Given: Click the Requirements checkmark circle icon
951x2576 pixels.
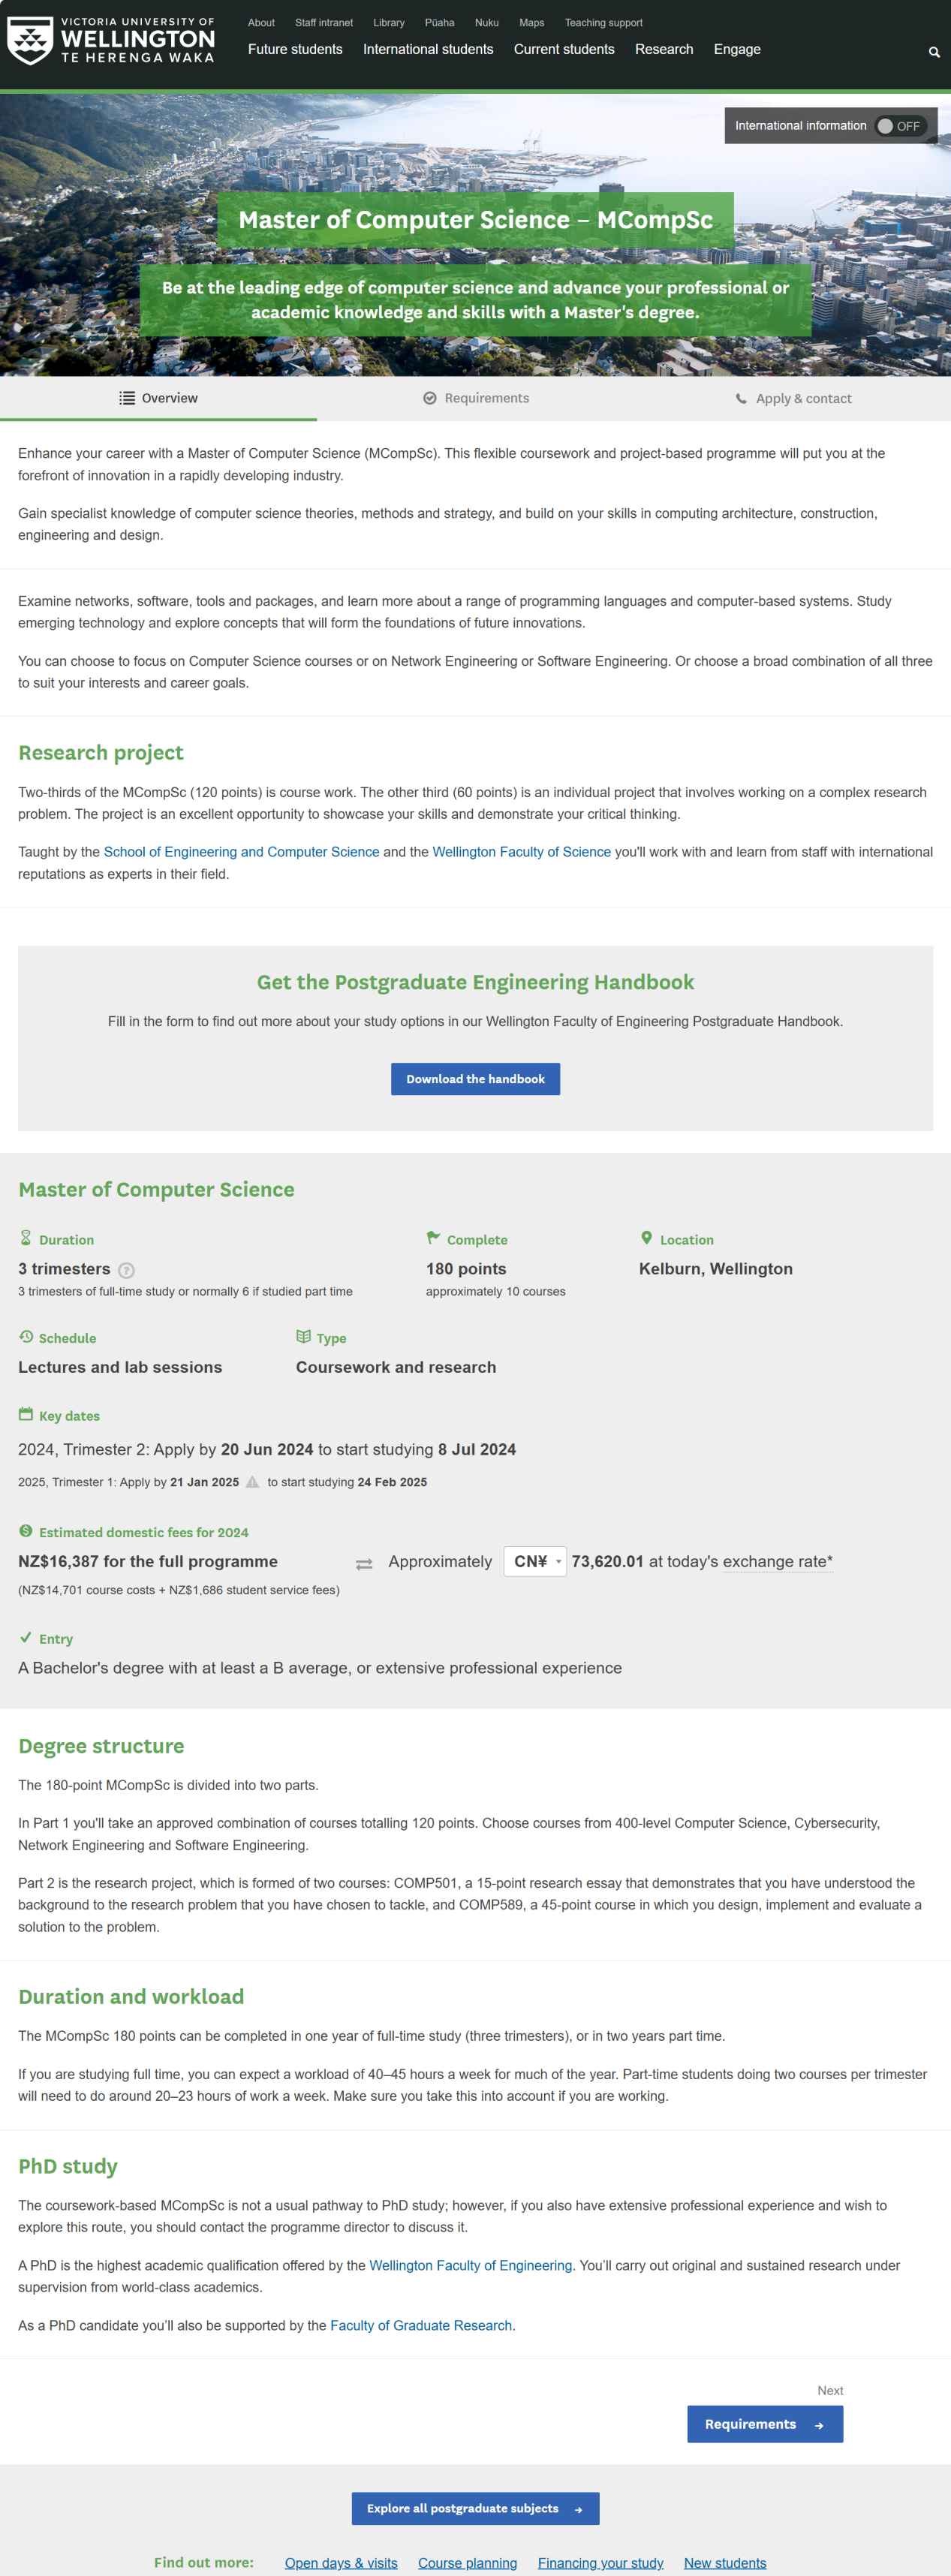Looking at the screenshot, I should [430, 398].
